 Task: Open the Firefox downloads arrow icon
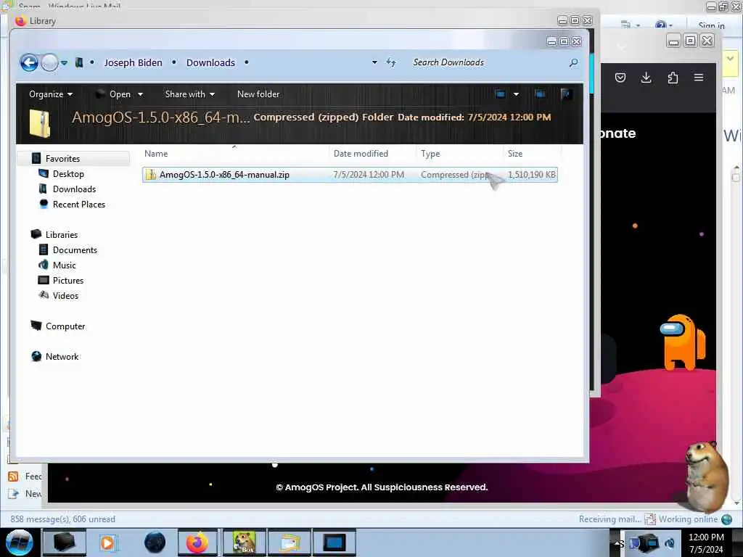pyautogui.click(x=646, y=78)
